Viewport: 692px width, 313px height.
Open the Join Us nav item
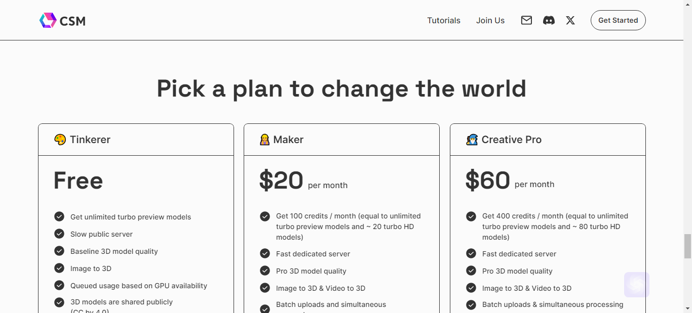pyautogui.click(x=490, y=20)
